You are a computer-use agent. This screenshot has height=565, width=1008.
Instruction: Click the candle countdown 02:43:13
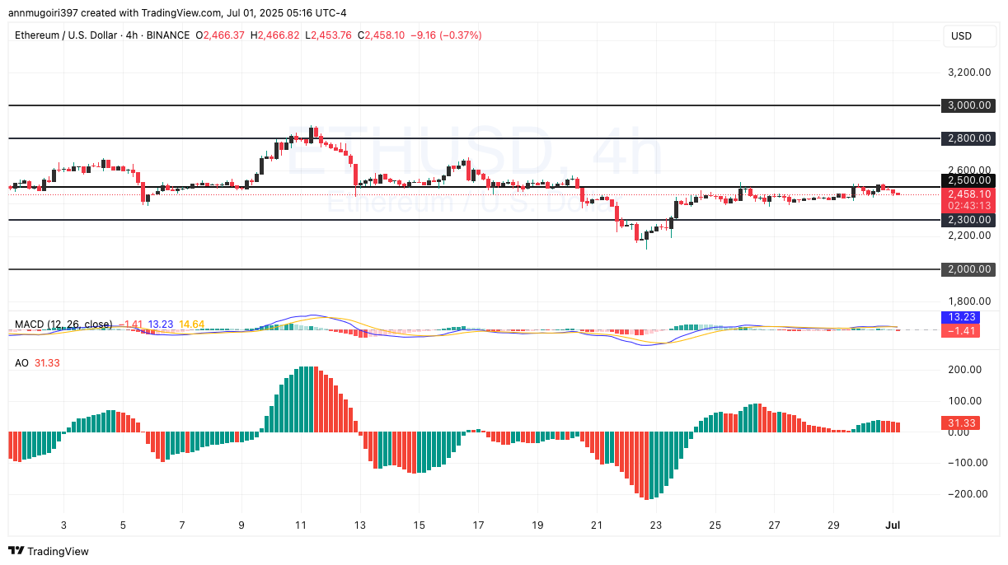point(968,205)
